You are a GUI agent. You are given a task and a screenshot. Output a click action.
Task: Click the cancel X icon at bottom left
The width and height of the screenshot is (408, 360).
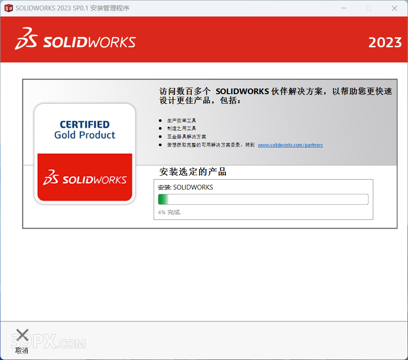[22, 336]
